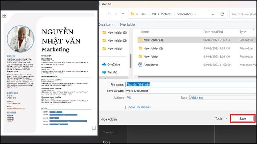Open the Tools dropdown menu

(221, 118)
